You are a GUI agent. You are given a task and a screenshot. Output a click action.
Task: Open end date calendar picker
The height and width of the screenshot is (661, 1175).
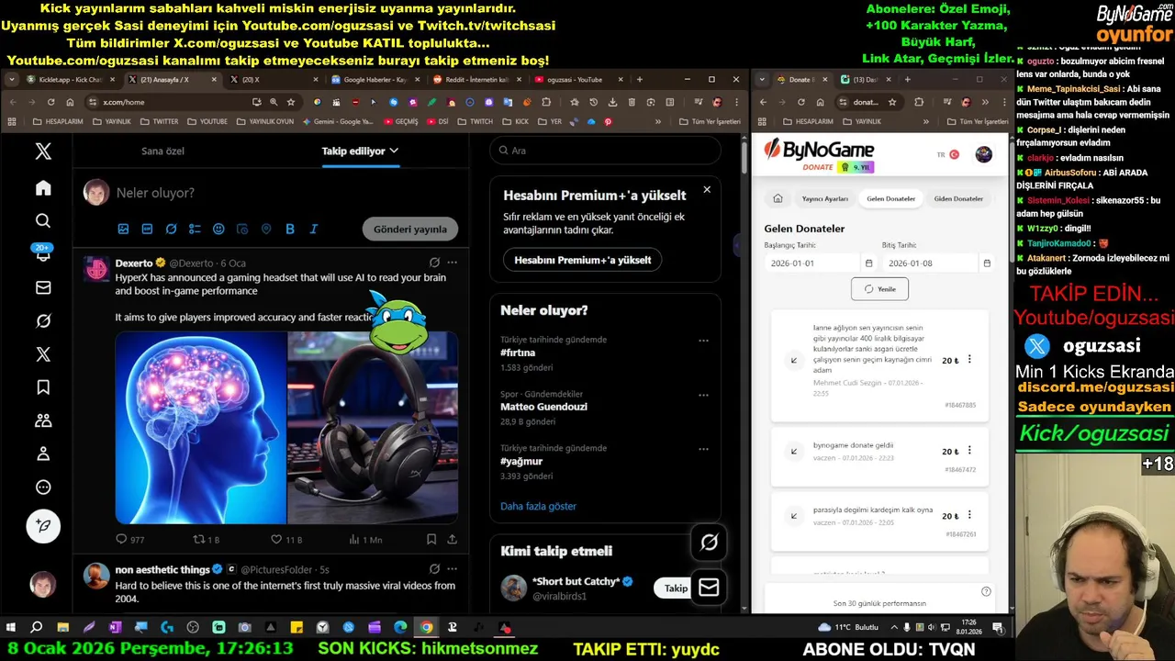[x=987, y=263]
